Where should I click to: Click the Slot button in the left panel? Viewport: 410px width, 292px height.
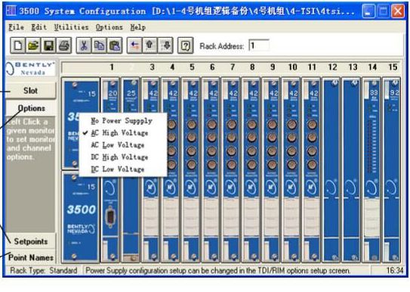(30, 91)
